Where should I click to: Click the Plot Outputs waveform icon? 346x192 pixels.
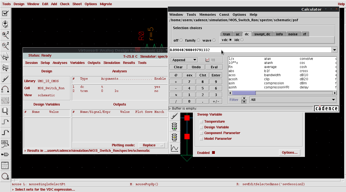click(174, 148)
